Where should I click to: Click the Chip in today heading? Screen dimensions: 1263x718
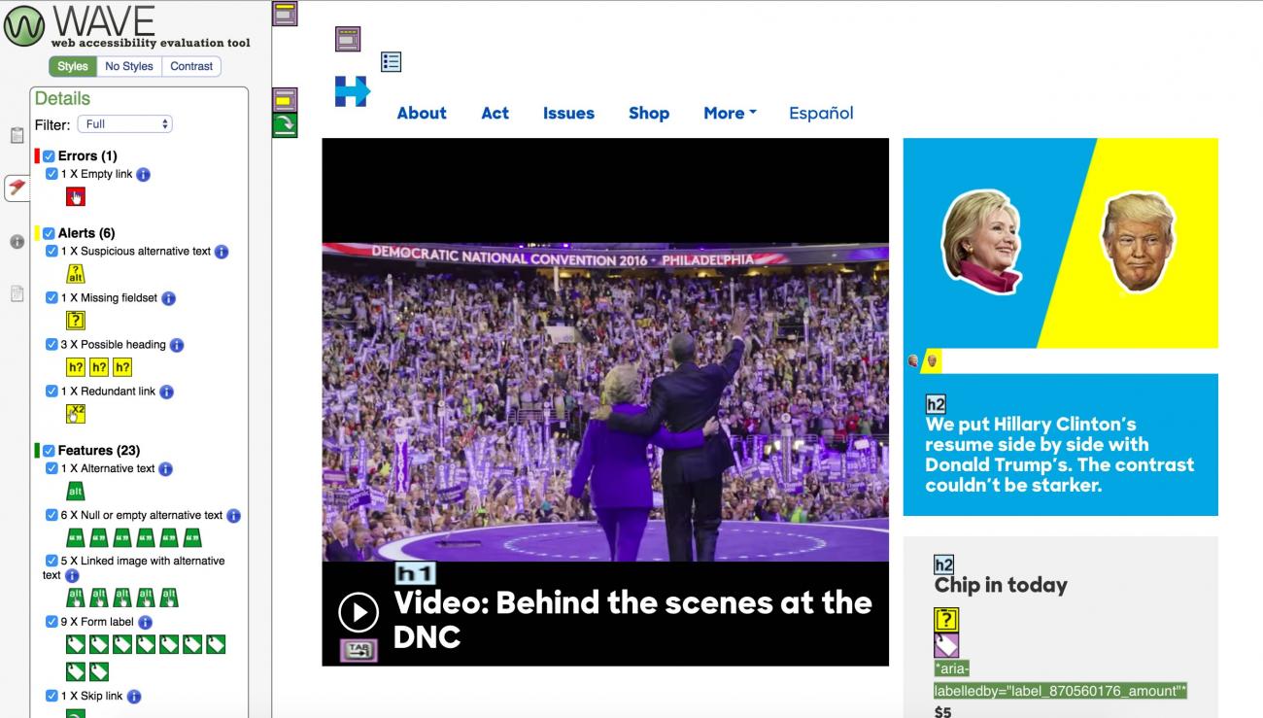pos(1001,585)
